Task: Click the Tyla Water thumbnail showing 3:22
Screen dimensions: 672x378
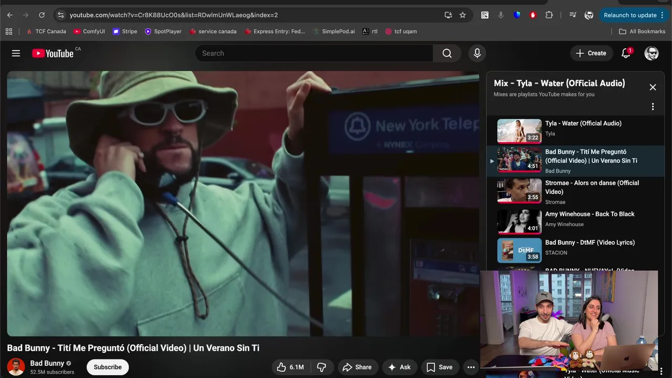Action: pos(519,131)
